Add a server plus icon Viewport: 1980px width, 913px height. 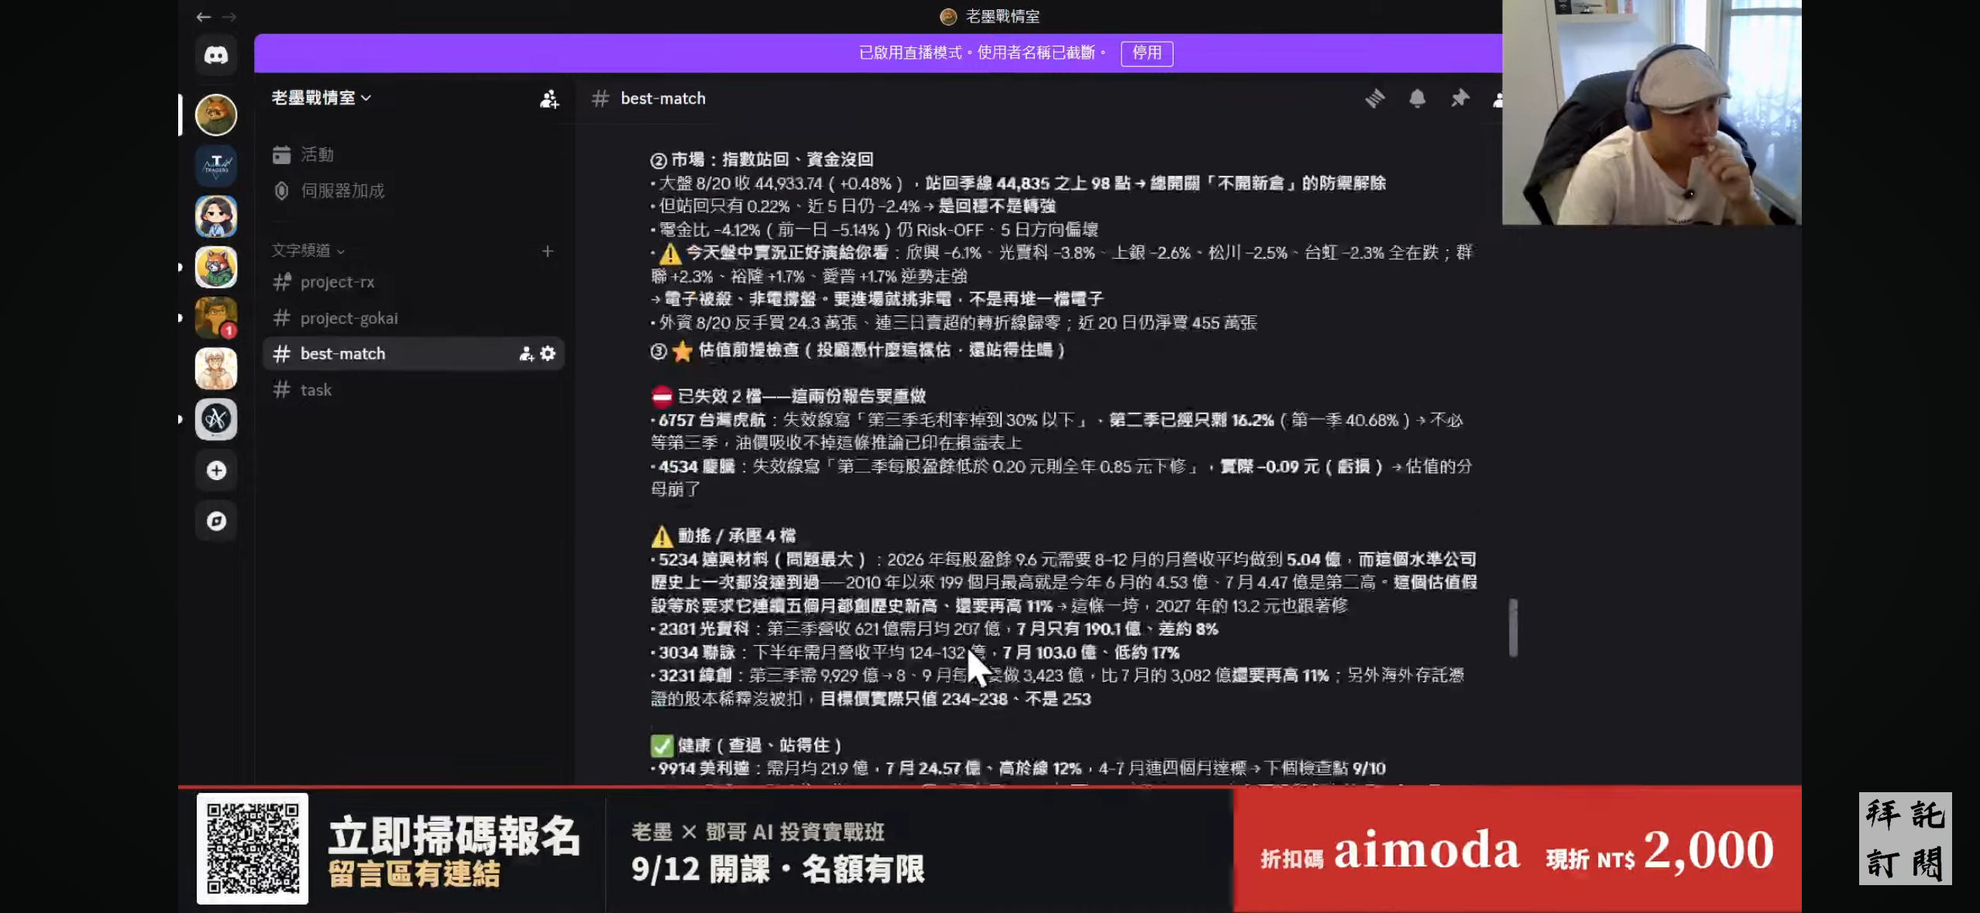tap(216, 470)
